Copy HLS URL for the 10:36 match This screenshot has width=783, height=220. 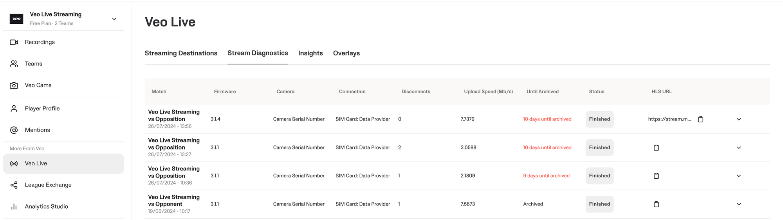click(657, 176)
